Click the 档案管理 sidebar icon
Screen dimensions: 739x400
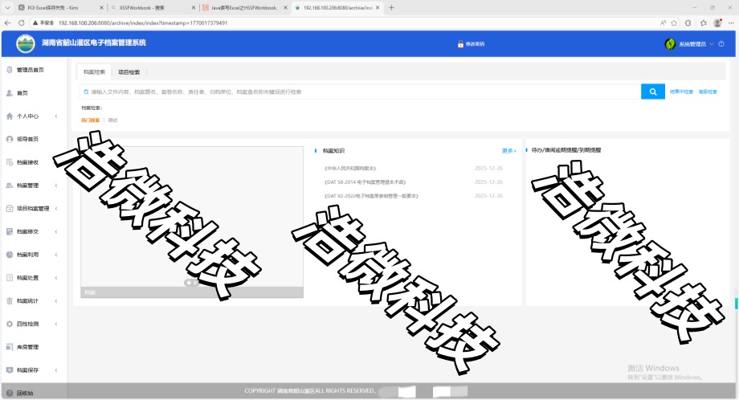pyautogui.click(x=10, y=186)
